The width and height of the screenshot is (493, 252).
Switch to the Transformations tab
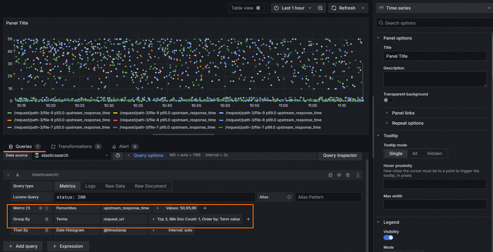pos(75,147)
